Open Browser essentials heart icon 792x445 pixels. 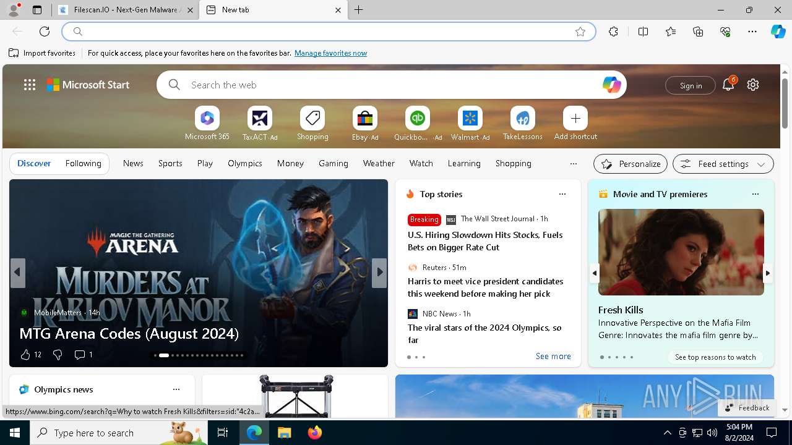725,32
